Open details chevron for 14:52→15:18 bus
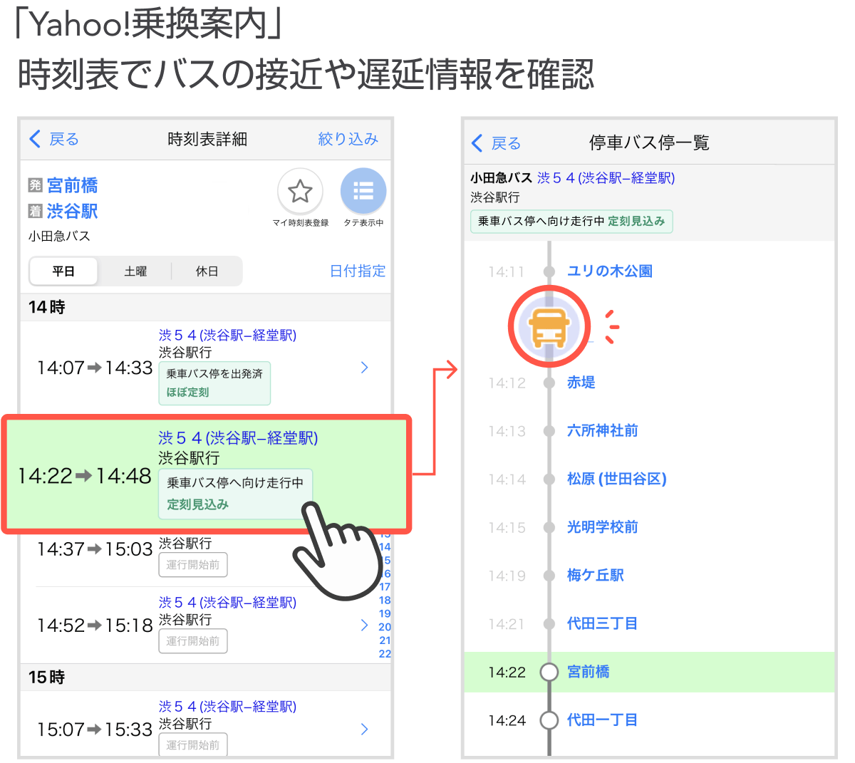This screenshot has width=855, height=763. click(364, 625)
